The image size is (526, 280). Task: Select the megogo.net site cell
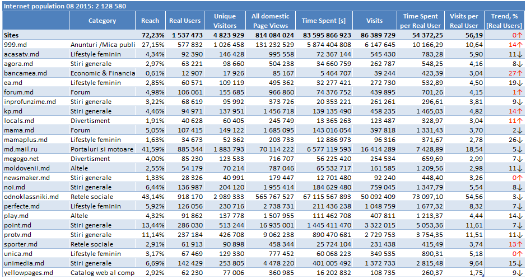click(x=35, y=159)
